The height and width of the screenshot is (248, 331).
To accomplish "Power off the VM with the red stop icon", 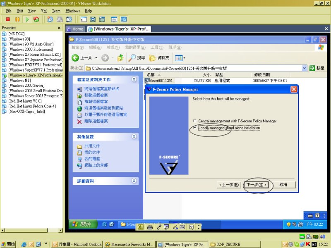I will pos(8,19).
